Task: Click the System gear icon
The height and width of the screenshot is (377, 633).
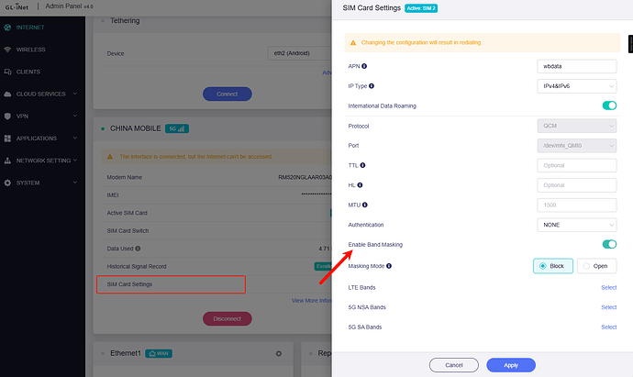Action: pyautogui.click(x=8, y=183)
